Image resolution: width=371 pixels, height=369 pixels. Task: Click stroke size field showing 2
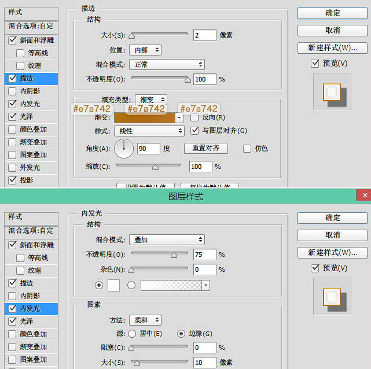[205, 35]
